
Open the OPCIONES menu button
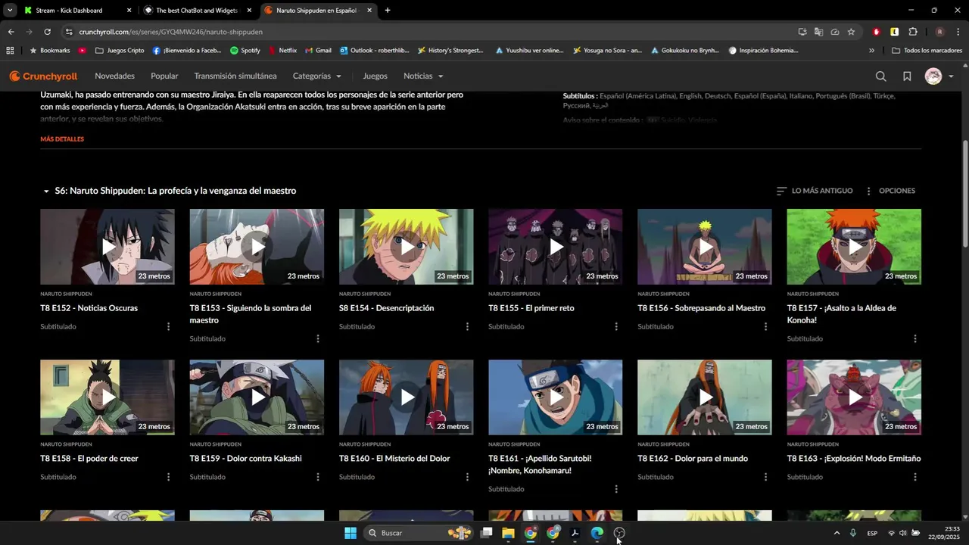tap(890, 191)
